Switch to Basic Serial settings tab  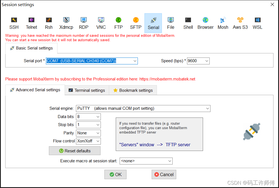(x=31, y=48)
